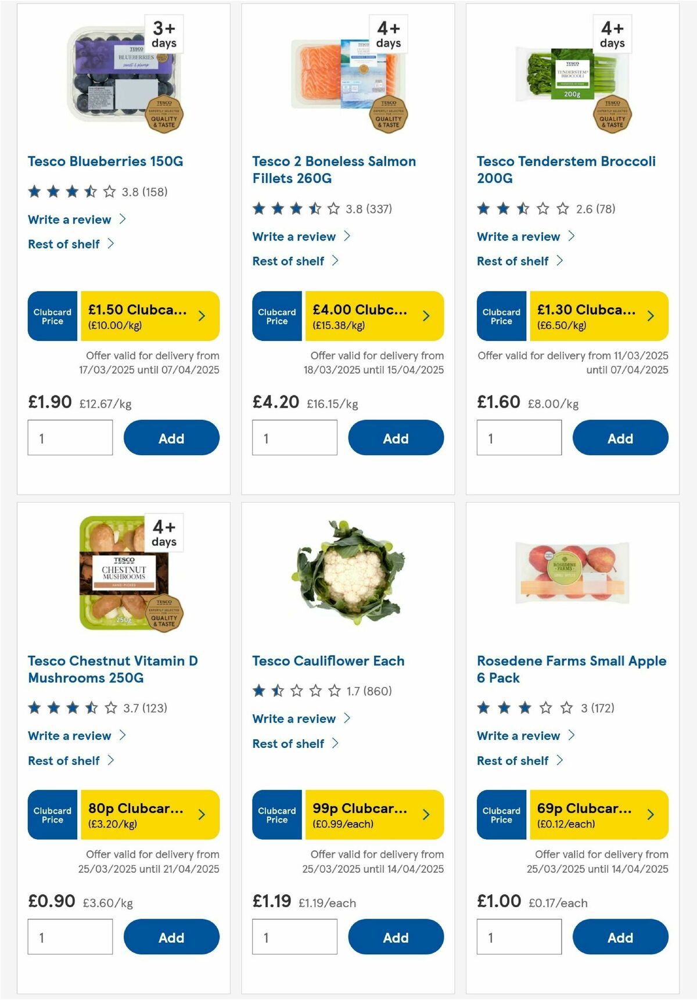The height and width of the screenshot is (1000, 697).
Task: Click Clubcard Price badge on cauliflower
Action: tap(276, 815)
